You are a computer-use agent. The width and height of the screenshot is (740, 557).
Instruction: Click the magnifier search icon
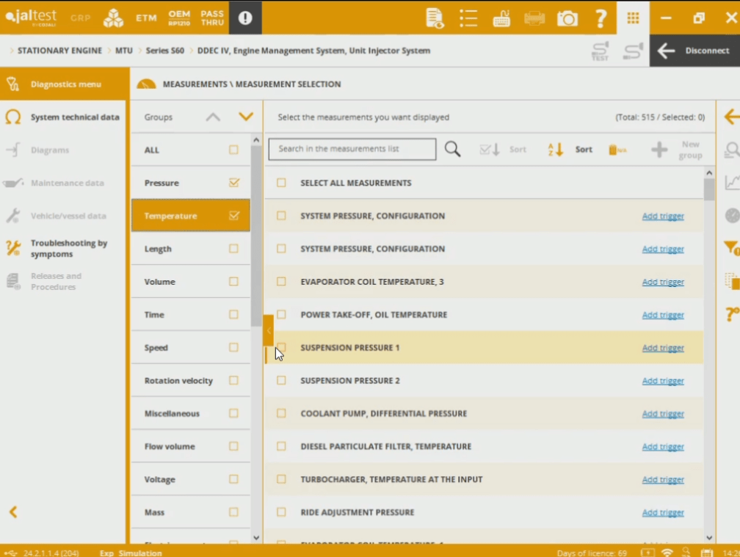[453, 150]
